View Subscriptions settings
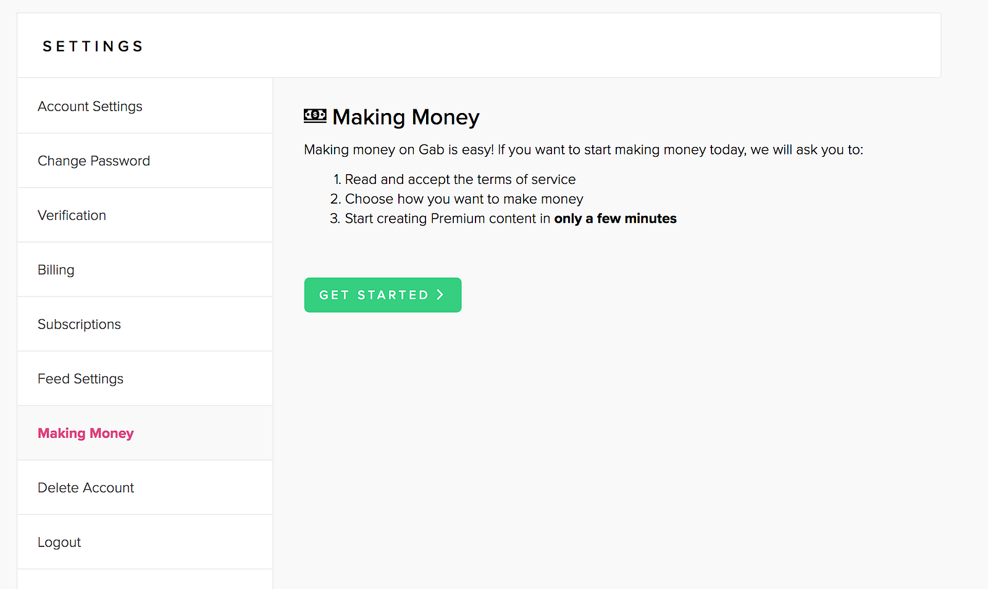 (144, 324)
